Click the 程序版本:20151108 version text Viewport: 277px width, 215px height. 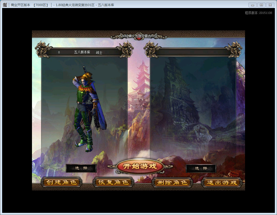[x=258, y=13]
